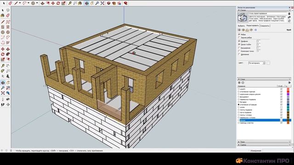Click the add layer plus button
This screenshot has width=294, height=165.
tap(239, 82)
